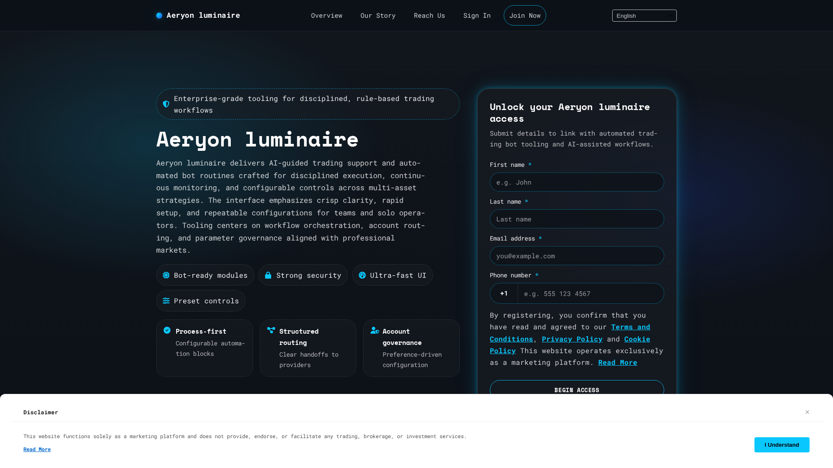The width and height of the screenshot is (833, 468).
Task: Click Read More in the Disclaimer banner
Action: coord(37,449)
